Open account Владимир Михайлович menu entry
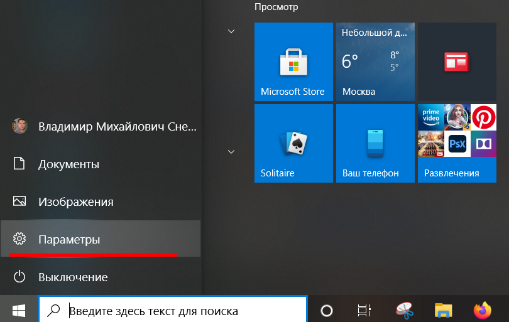This screenshot has height=322, width=509. click(x=101, y=126)
